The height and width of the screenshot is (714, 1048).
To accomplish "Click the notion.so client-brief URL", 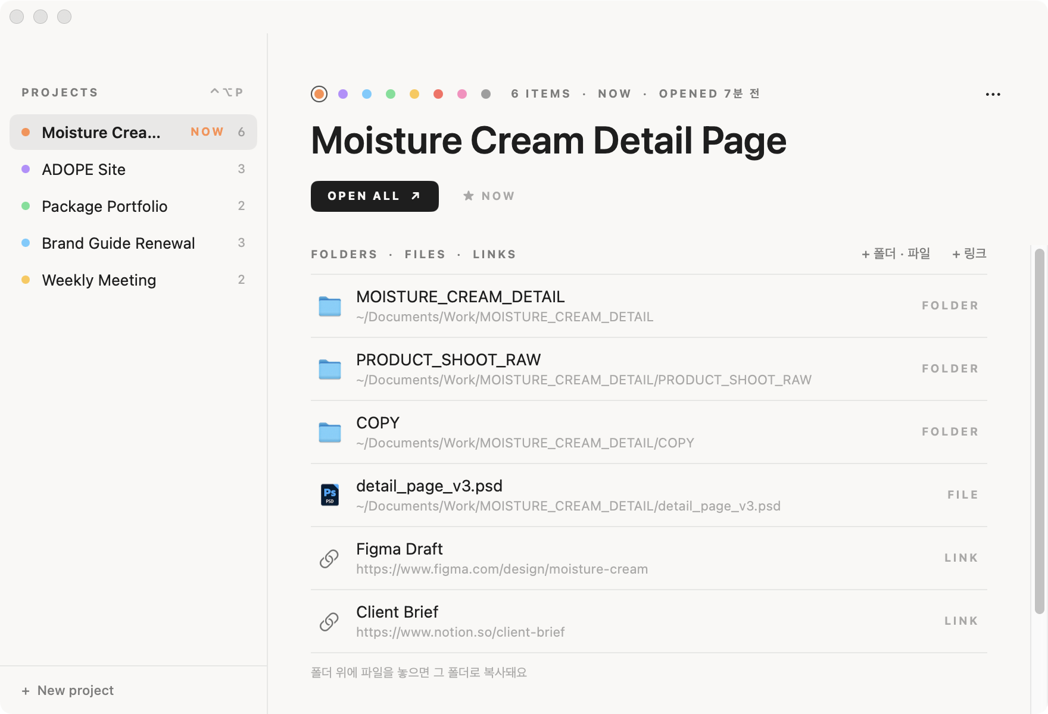I will tap(460, 632).
